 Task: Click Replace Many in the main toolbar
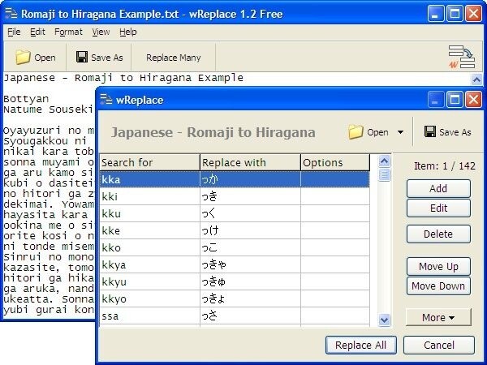[173, 58]
